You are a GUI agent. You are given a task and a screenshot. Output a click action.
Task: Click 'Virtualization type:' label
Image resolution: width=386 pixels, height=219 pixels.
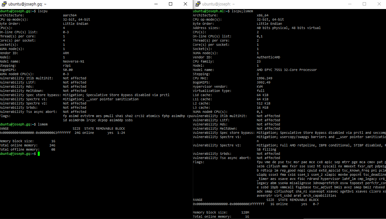coord(212,91)
